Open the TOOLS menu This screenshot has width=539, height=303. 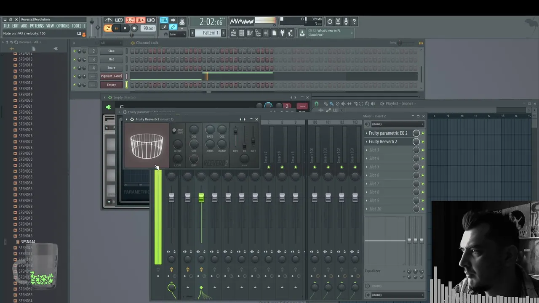(76, 26)
